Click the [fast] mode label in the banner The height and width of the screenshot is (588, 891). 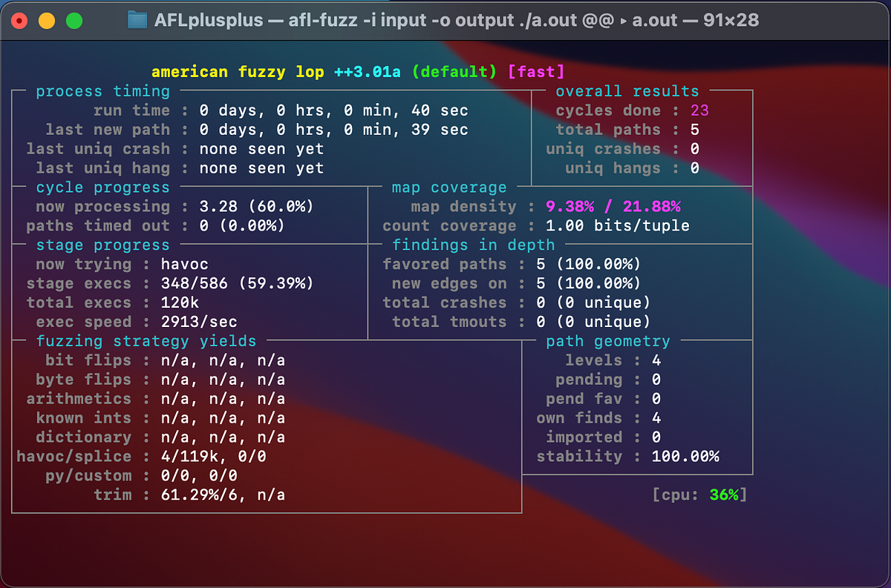(x=537, y=71)
